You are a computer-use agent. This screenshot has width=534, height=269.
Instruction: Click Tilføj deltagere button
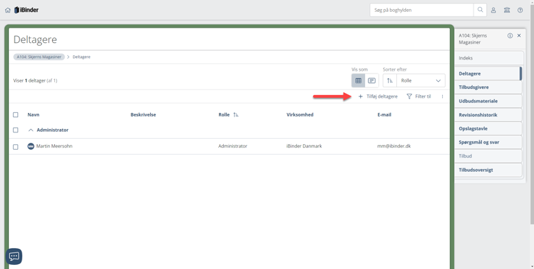[378, 96]
